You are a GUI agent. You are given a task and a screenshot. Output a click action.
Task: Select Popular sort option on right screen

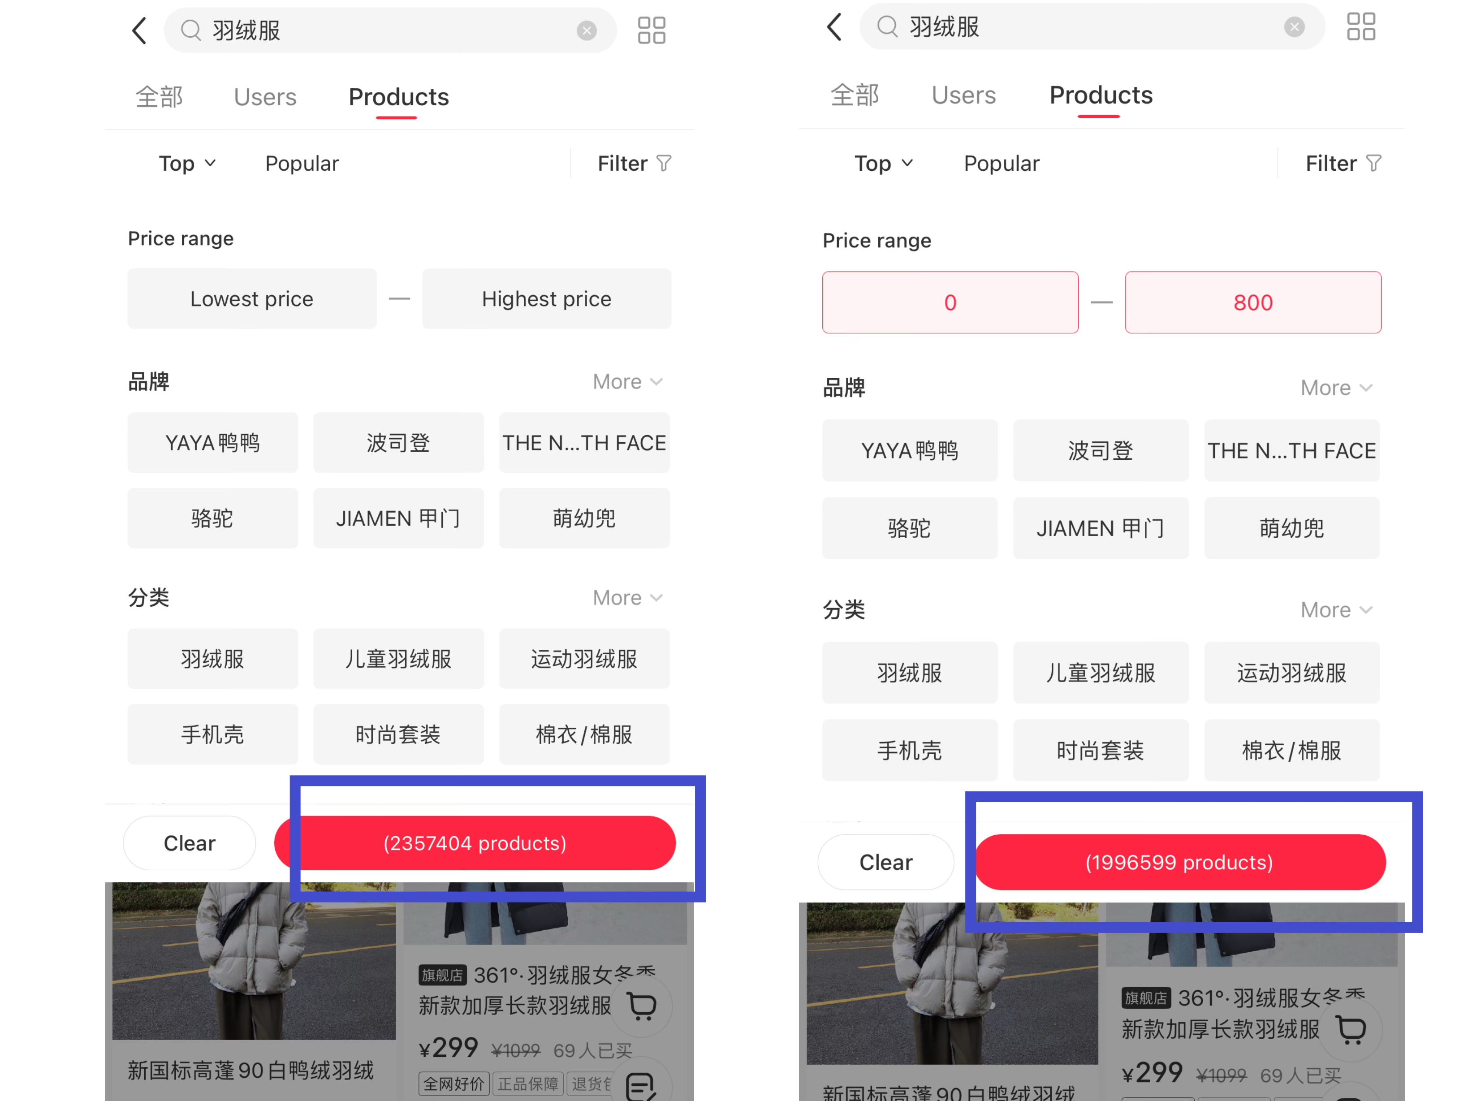coord(1001,163)
